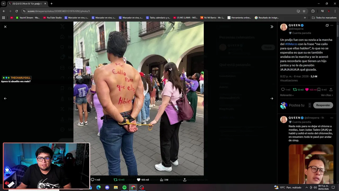Open @dimeperra handle under QUEEN name
Image resolution: width=339 pixels, height=191 pixels.
click(x=296, y=29)
